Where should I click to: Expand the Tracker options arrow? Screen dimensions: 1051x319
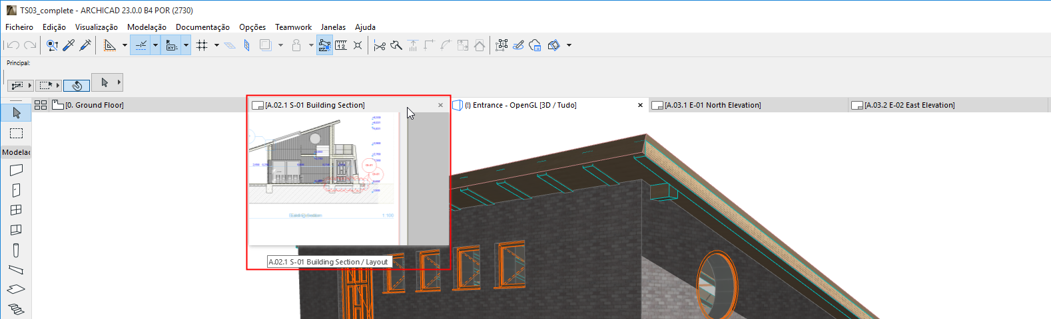tap(186, 45)
